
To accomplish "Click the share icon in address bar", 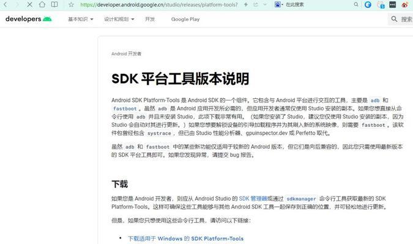I will point(256,4).
